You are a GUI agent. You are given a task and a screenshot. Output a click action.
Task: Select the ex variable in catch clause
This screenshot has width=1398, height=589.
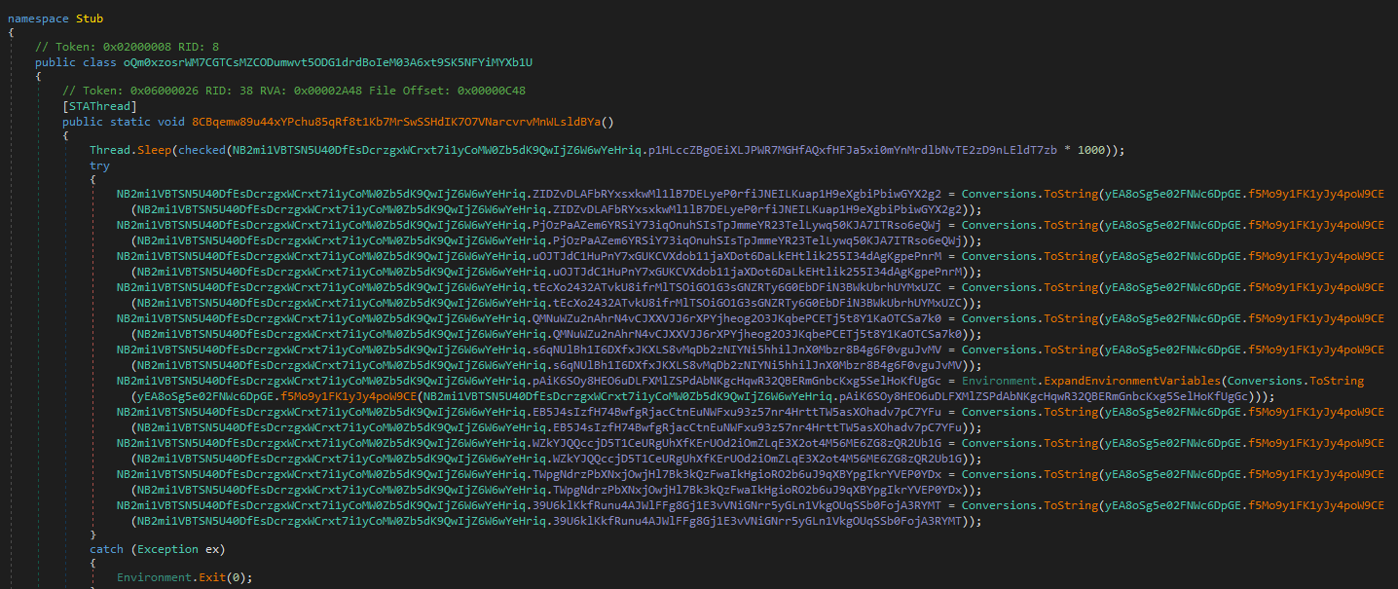pos(214,549)
